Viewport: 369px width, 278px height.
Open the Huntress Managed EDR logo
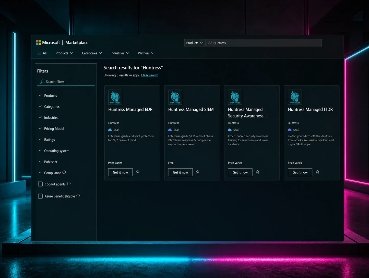pyautogui.click(x=115, y=97)
